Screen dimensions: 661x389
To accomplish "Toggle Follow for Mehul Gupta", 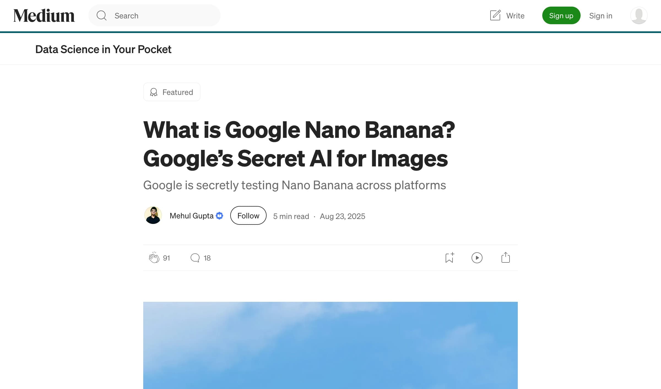I will (248, 215).
